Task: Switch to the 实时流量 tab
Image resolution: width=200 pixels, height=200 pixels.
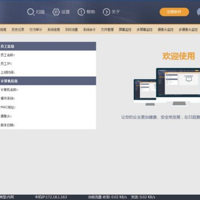Action: click(72, 29)
